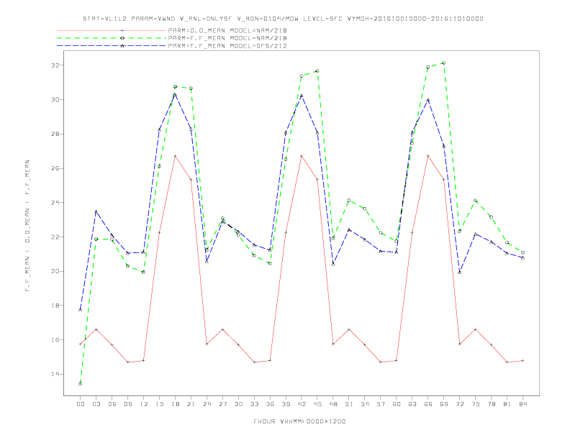The height and width of the screenshot is (440, 570).
Task: Click x-axis forecast hour label 18
Action: point(175,404)
